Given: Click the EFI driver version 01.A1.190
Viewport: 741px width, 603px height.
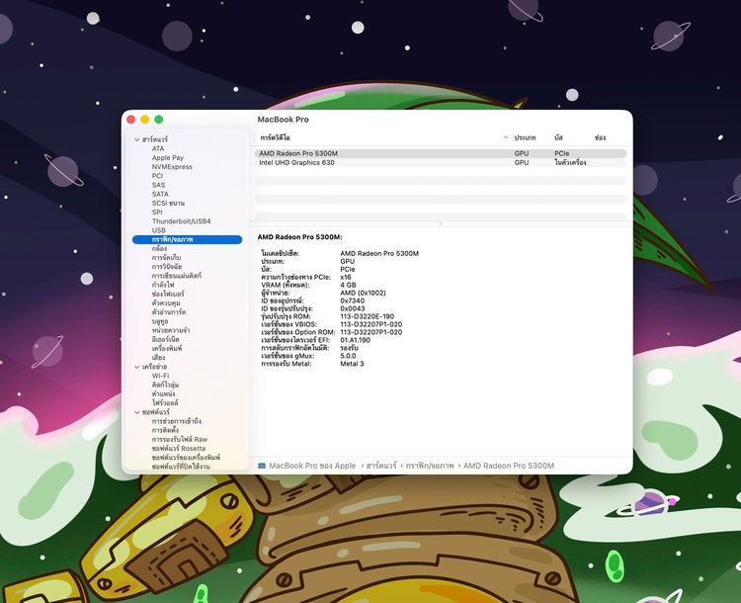Looking at the screenshot, I should click(x=356, y=340).
